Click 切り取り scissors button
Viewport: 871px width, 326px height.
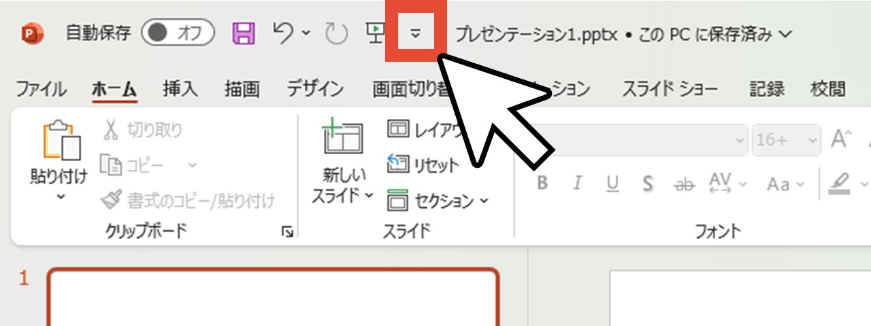point(142,130)
